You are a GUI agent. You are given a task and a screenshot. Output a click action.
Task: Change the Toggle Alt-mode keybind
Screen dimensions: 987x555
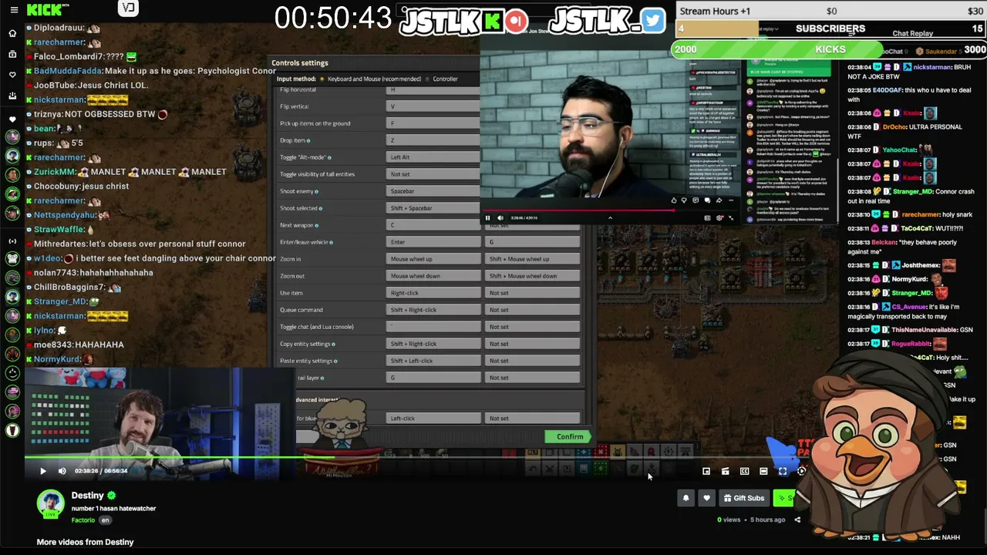(x=433, y=157)
